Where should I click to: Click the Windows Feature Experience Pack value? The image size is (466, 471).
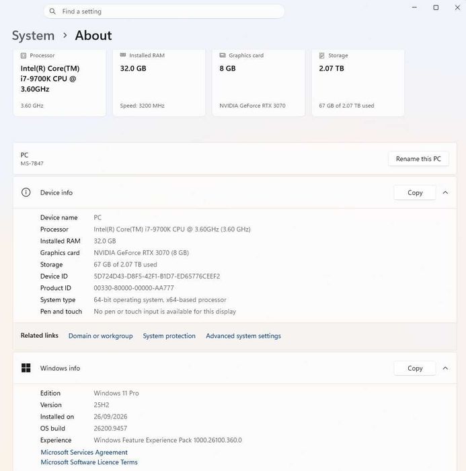(x=167, y=440)
